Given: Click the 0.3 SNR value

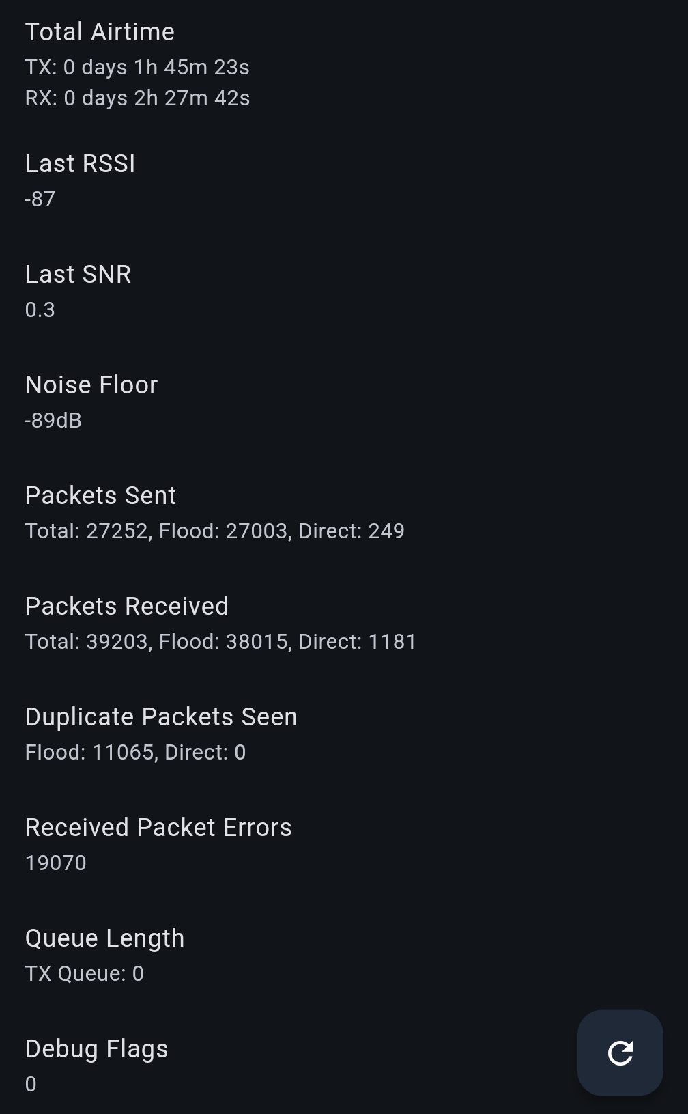Looking at the screenshot, I should [x=40, y=310].
